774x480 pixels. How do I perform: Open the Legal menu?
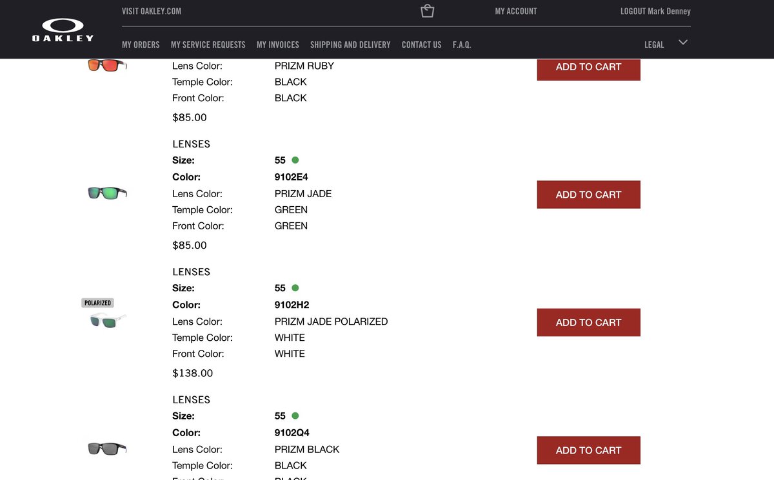[654, 44]
